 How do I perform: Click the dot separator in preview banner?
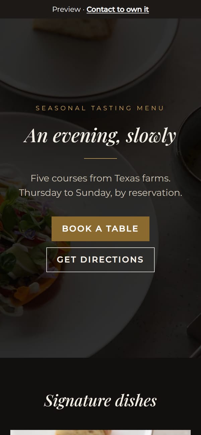(x=84, y=10)
